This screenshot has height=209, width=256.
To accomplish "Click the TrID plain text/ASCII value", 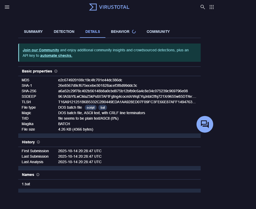I will coord(88,119).
